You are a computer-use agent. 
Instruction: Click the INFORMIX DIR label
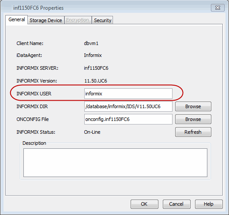point(32,106)
